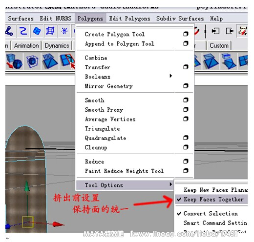Screen dimensions: 254x242
Task: Expand the Tool Options submenu
Action: coord(125,185)
